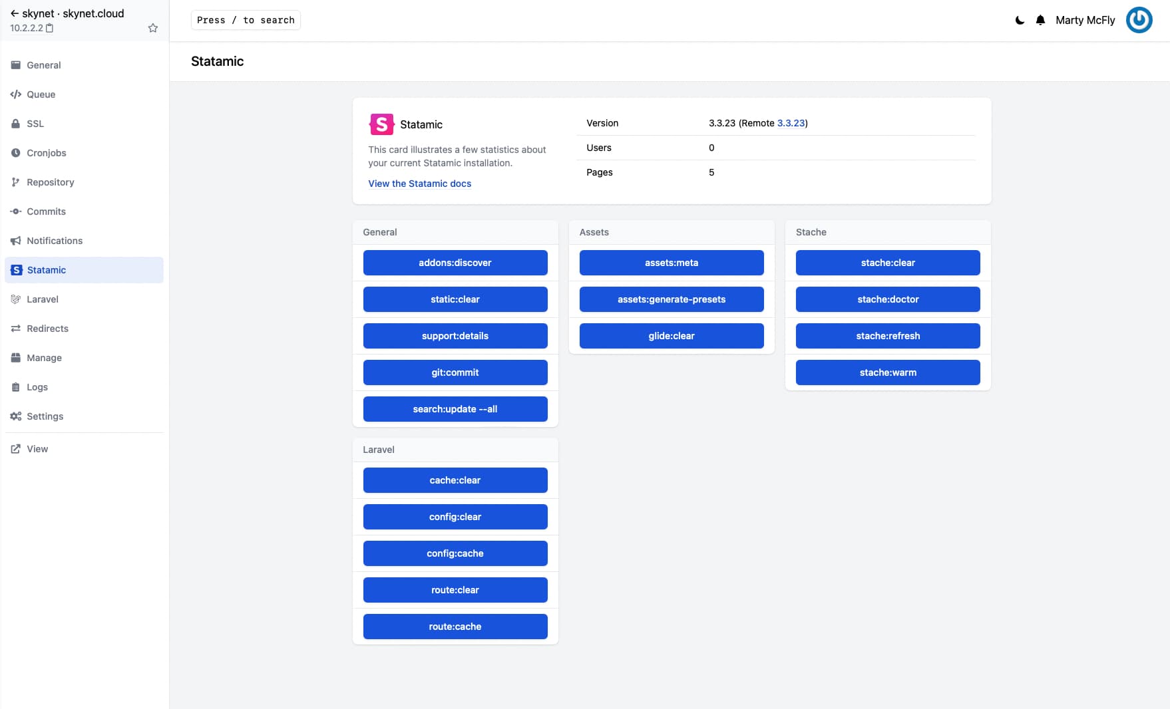
Task: Run the stache:warm command
Action: click(x=888, y=372)
